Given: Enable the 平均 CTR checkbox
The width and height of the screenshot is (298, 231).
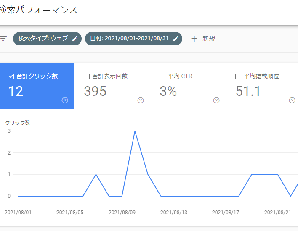Looking at the screenshot, I should 162,76.
